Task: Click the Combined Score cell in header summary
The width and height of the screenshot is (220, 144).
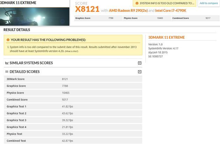Action: 195,18
